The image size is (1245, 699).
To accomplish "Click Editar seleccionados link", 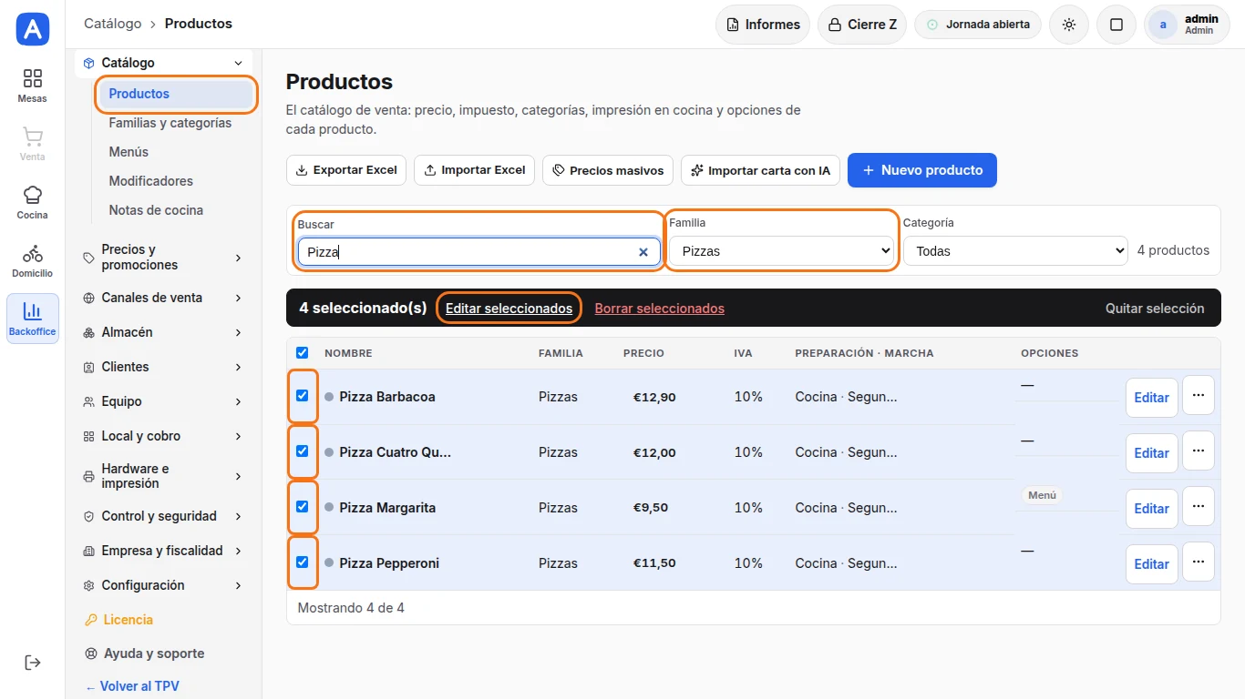I will 509,309.
